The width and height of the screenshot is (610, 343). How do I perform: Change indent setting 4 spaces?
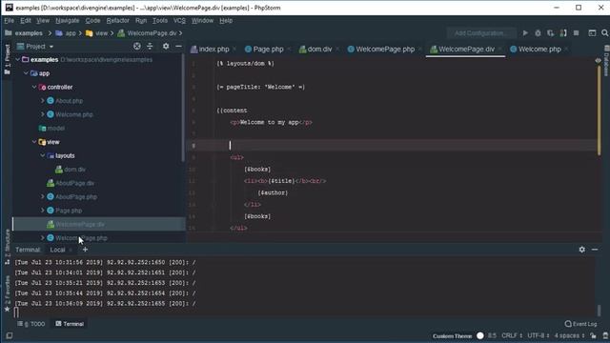pyautogui.click(x=570, y=335)
